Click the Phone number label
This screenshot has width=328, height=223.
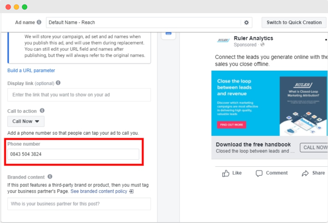[x=24, y=144]
